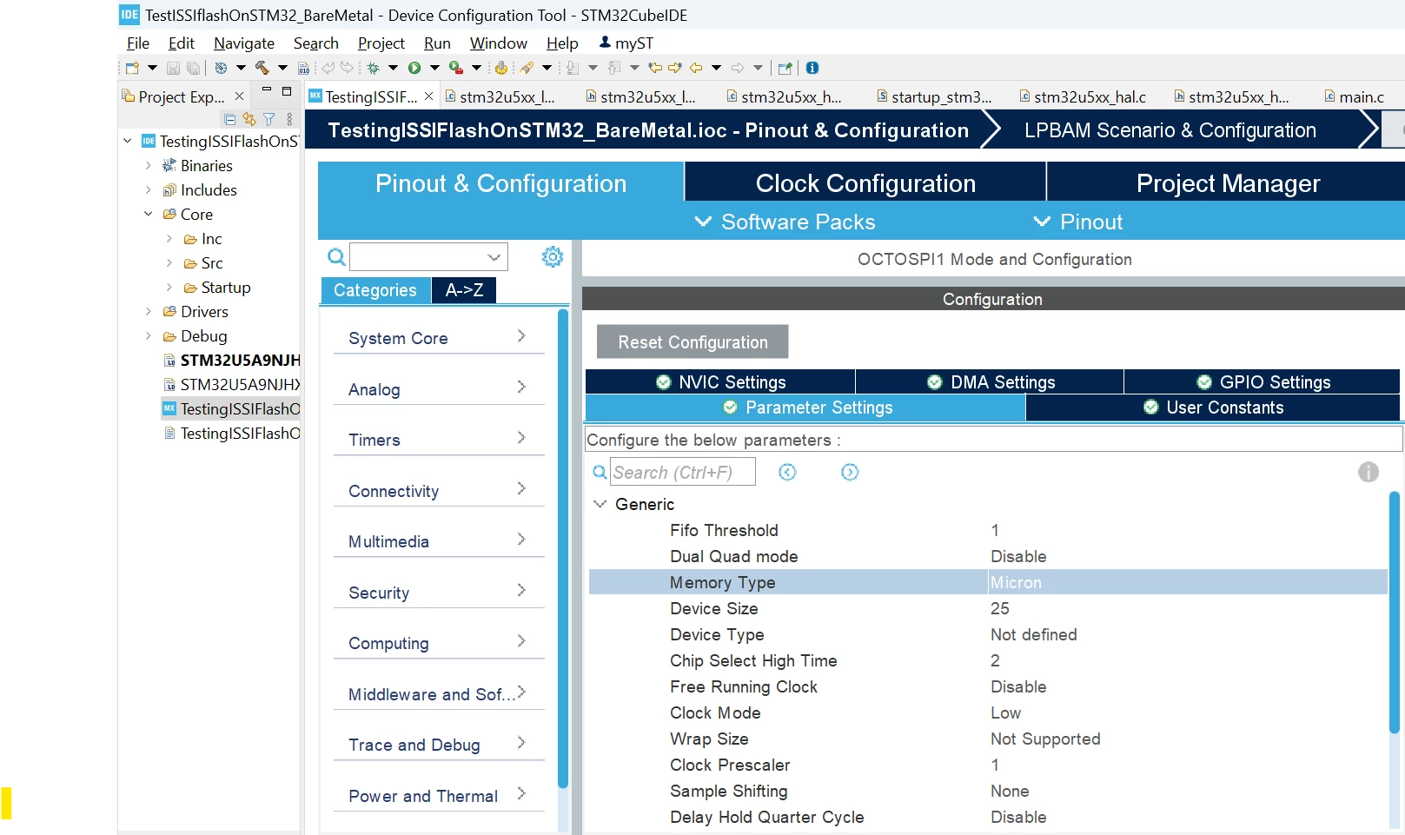Image resolution: width=1405 pixels, height=835 pixels.
Task: Open the main.c editor tab
Action: point(1354,96)
